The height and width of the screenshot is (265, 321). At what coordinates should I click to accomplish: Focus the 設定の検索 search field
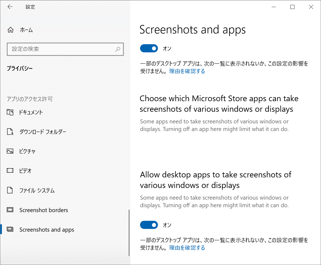(x=65, y=49)
